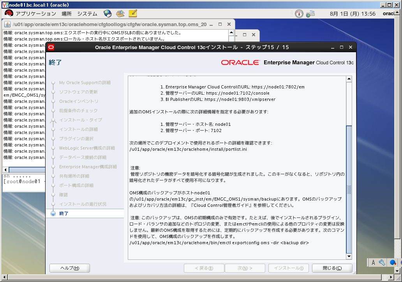Open the 場所 menu
The height and width of the screenshot is (282, 402).
pos(66,14)
